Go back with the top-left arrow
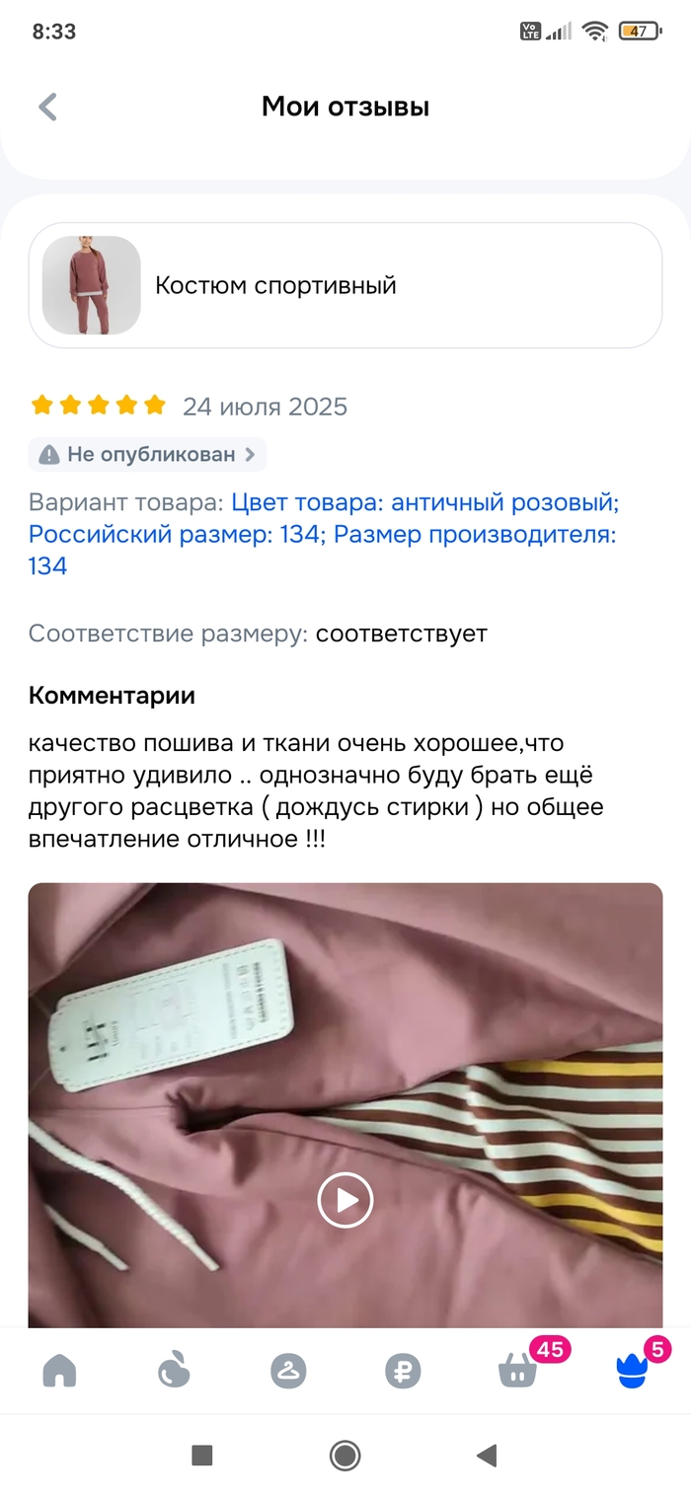This screenshot has width=691, height=1497. coord(47,107)
